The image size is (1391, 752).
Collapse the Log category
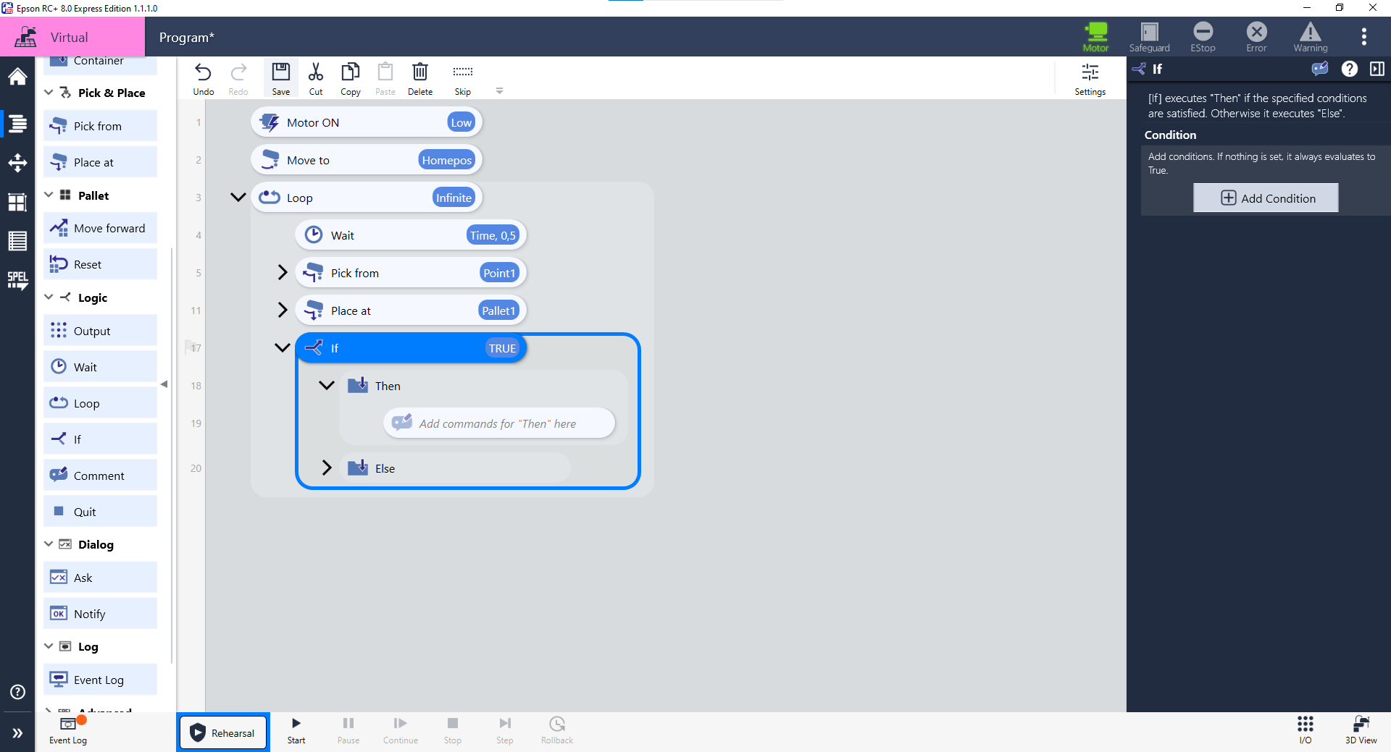[x=49, y=646]
